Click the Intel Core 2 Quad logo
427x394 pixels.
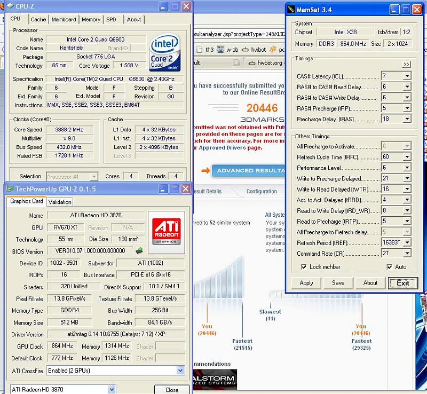[164, 52]
